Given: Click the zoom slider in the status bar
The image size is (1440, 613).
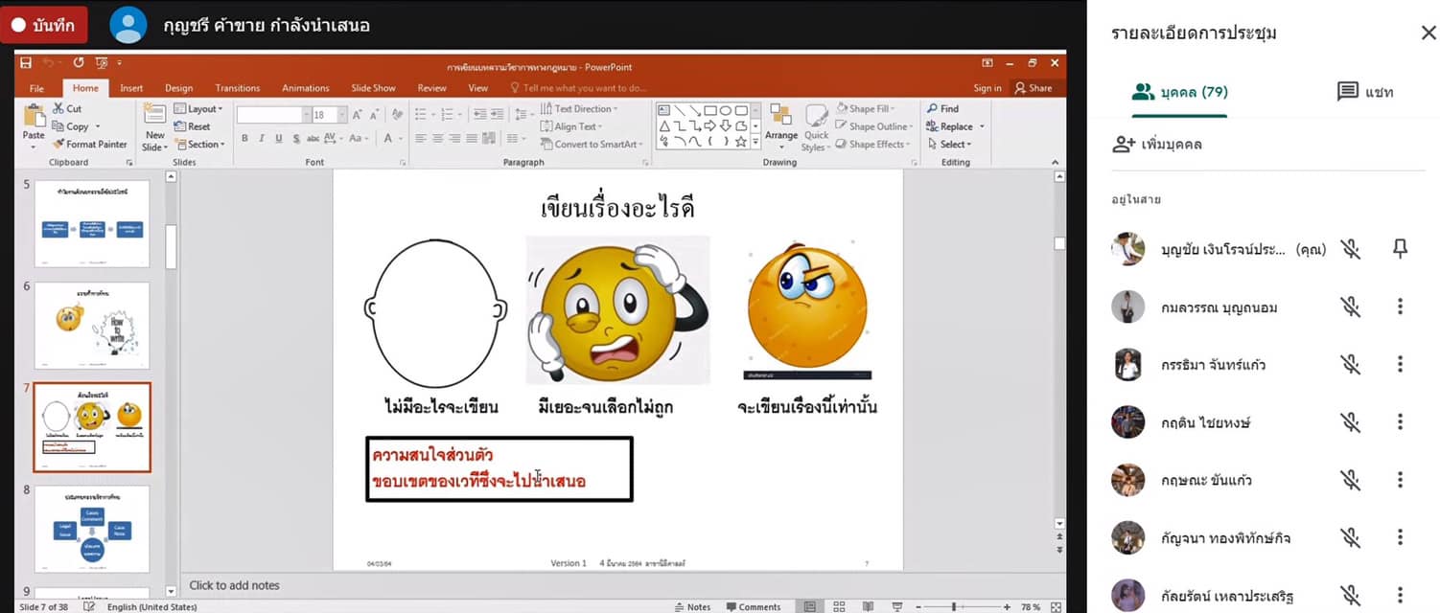Looking at the screenshot, I should click(x=954, y=606).
